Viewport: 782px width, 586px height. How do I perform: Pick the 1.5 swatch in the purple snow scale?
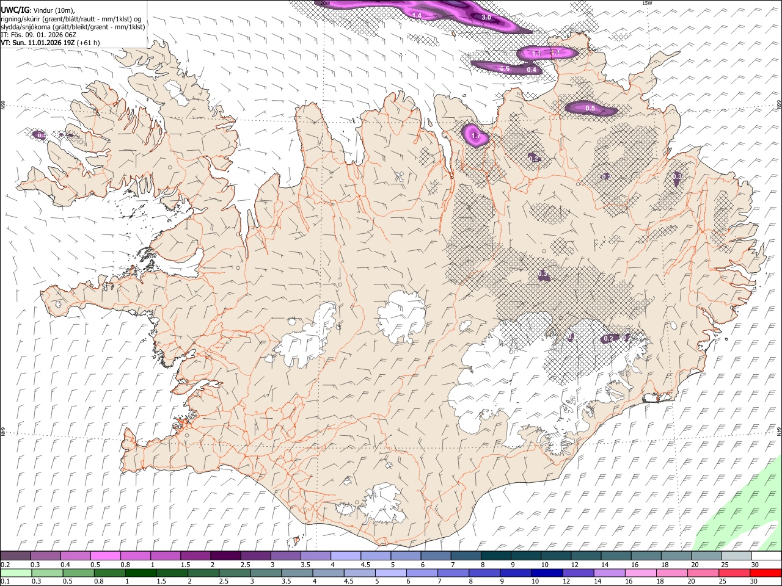pyautogui.click(x=195, y=555)
